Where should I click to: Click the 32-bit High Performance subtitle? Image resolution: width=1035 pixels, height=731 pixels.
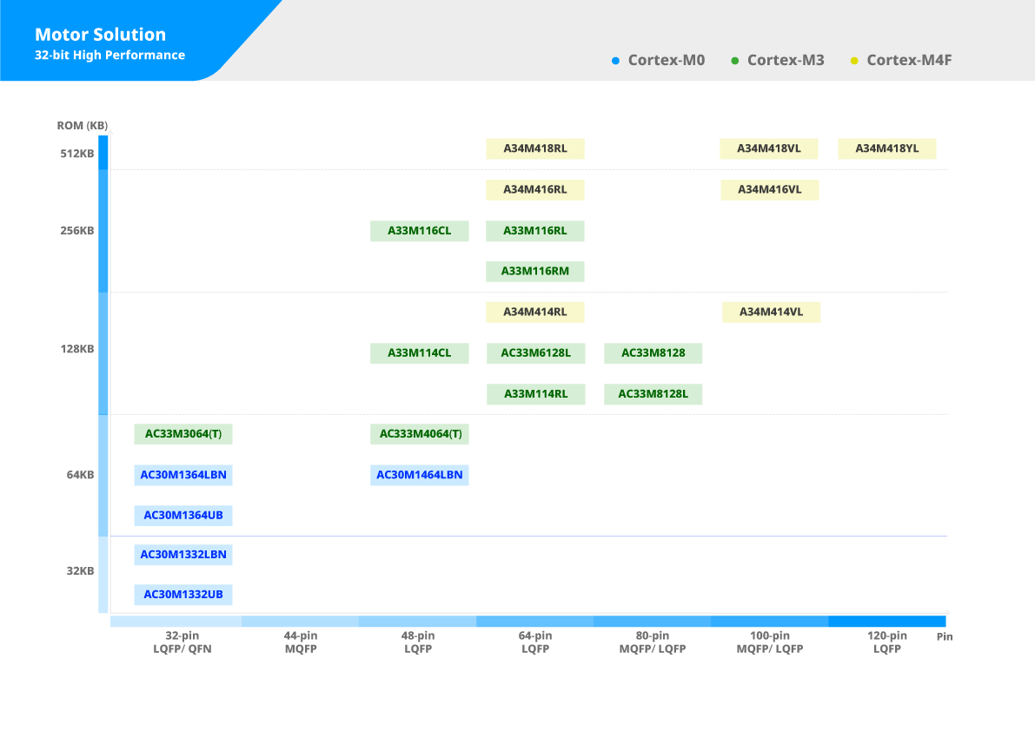[109, 56]
